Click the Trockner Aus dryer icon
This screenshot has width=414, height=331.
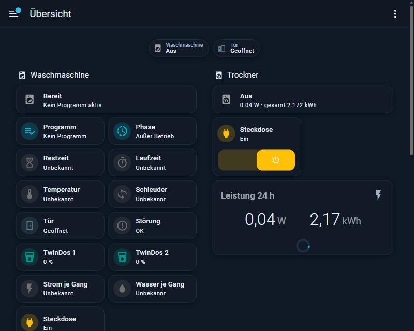click(x=226, y=100)
